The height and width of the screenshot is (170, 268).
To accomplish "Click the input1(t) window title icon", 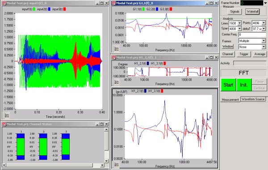I will click(4, 3).
